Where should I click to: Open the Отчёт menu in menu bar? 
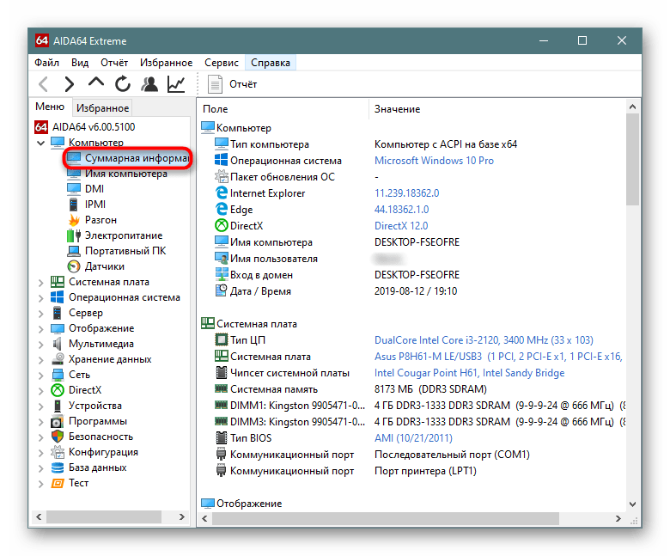pyautogui.click(x=114, y=63)
